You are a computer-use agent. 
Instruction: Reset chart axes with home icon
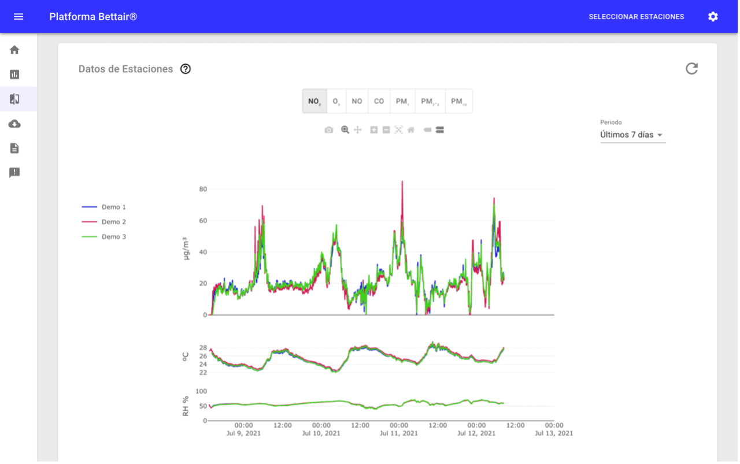(x=411, y=130)
